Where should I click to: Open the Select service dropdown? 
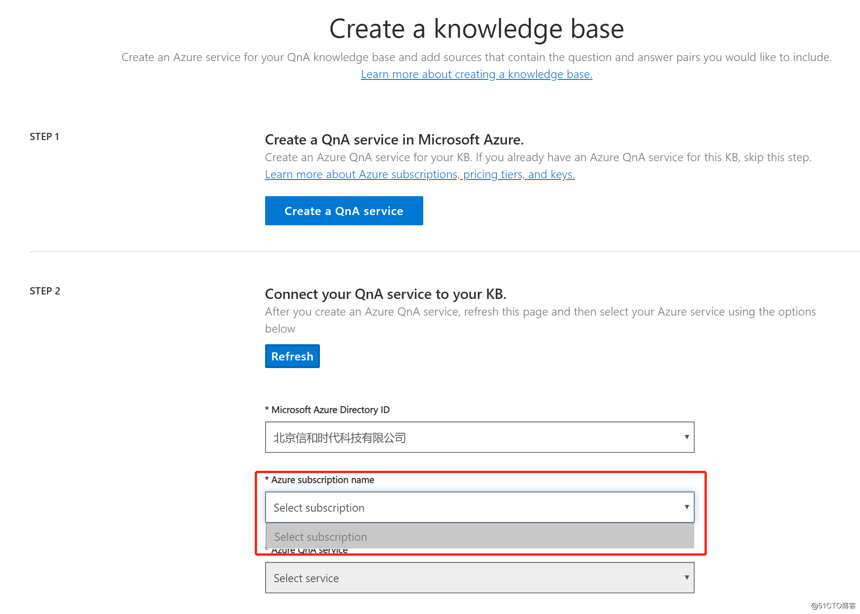point(479,578)
